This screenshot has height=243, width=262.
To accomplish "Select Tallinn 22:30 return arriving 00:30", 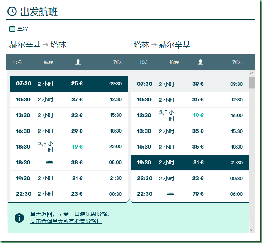I will click(x=190, y=178).
